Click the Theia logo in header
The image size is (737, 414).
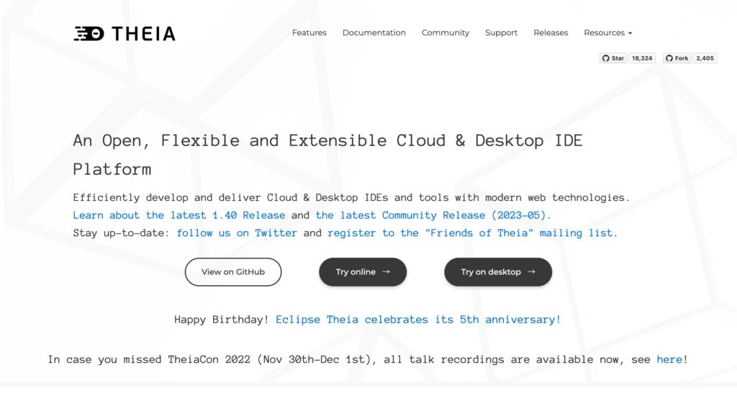click(x=125, y=33)
